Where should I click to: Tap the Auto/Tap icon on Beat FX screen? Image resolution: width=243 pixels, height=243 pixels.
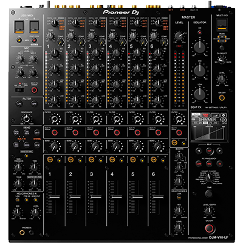[x=196, y=115]
